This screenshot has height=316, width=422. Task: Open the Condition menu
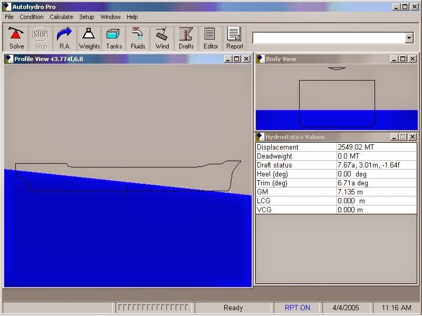[31, 17]
